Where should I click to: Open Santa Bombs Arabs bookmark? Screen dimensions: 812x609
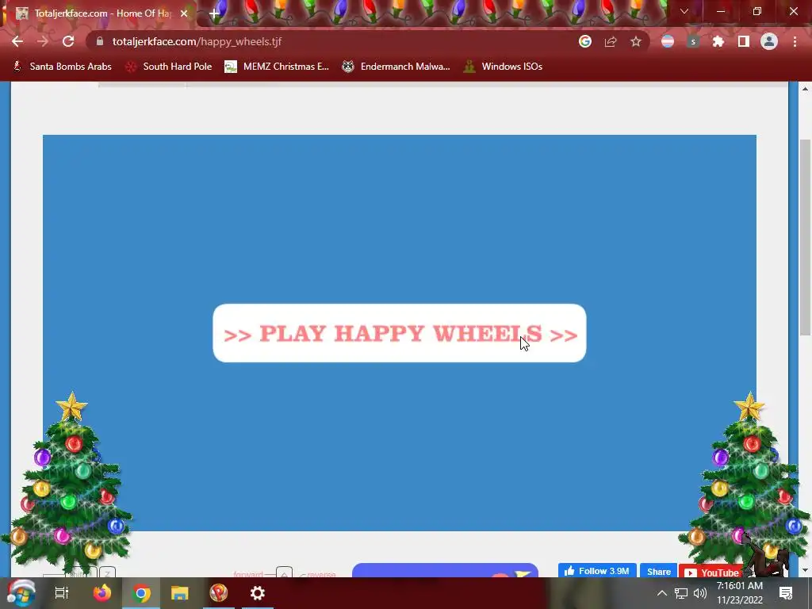click(62, 67)
